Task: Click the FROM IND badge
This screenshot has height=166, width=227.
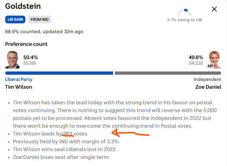Action: (x=39, y=19)
